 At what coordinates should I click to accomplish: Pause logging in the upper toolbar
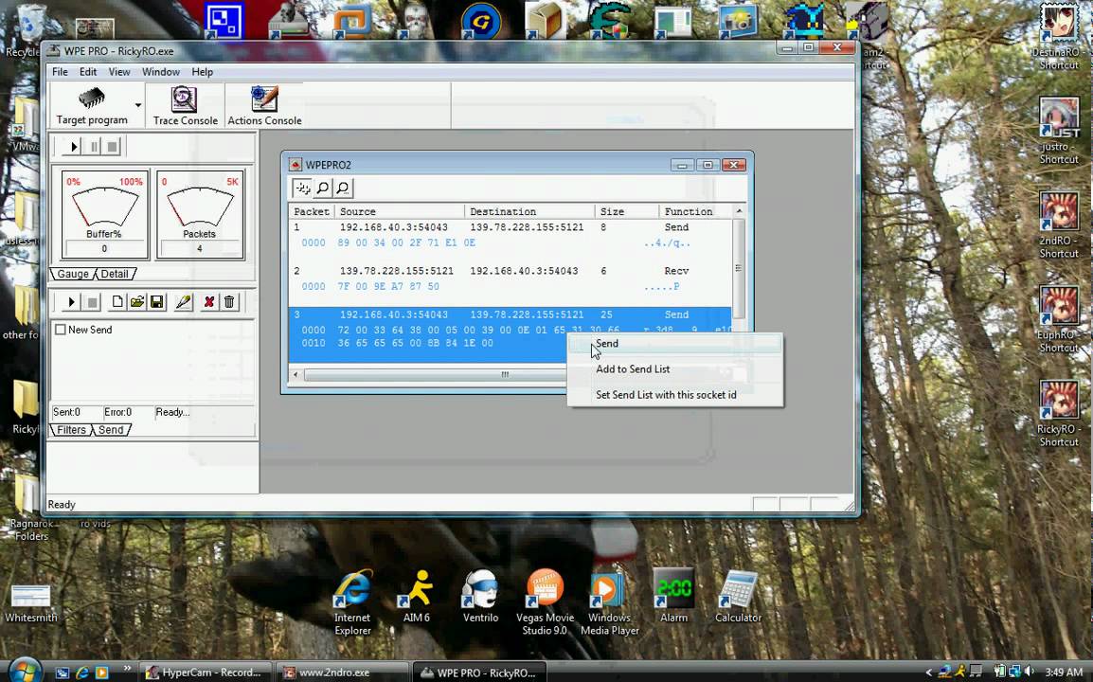coord(94,147)
